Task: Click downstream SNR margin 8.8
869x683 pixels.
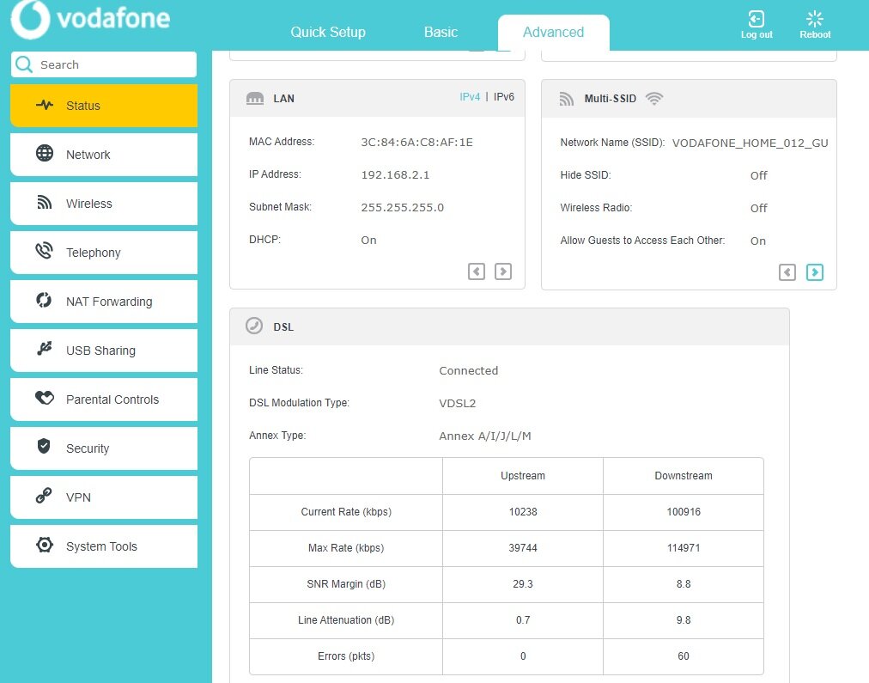Action: [x=684, y=583]
